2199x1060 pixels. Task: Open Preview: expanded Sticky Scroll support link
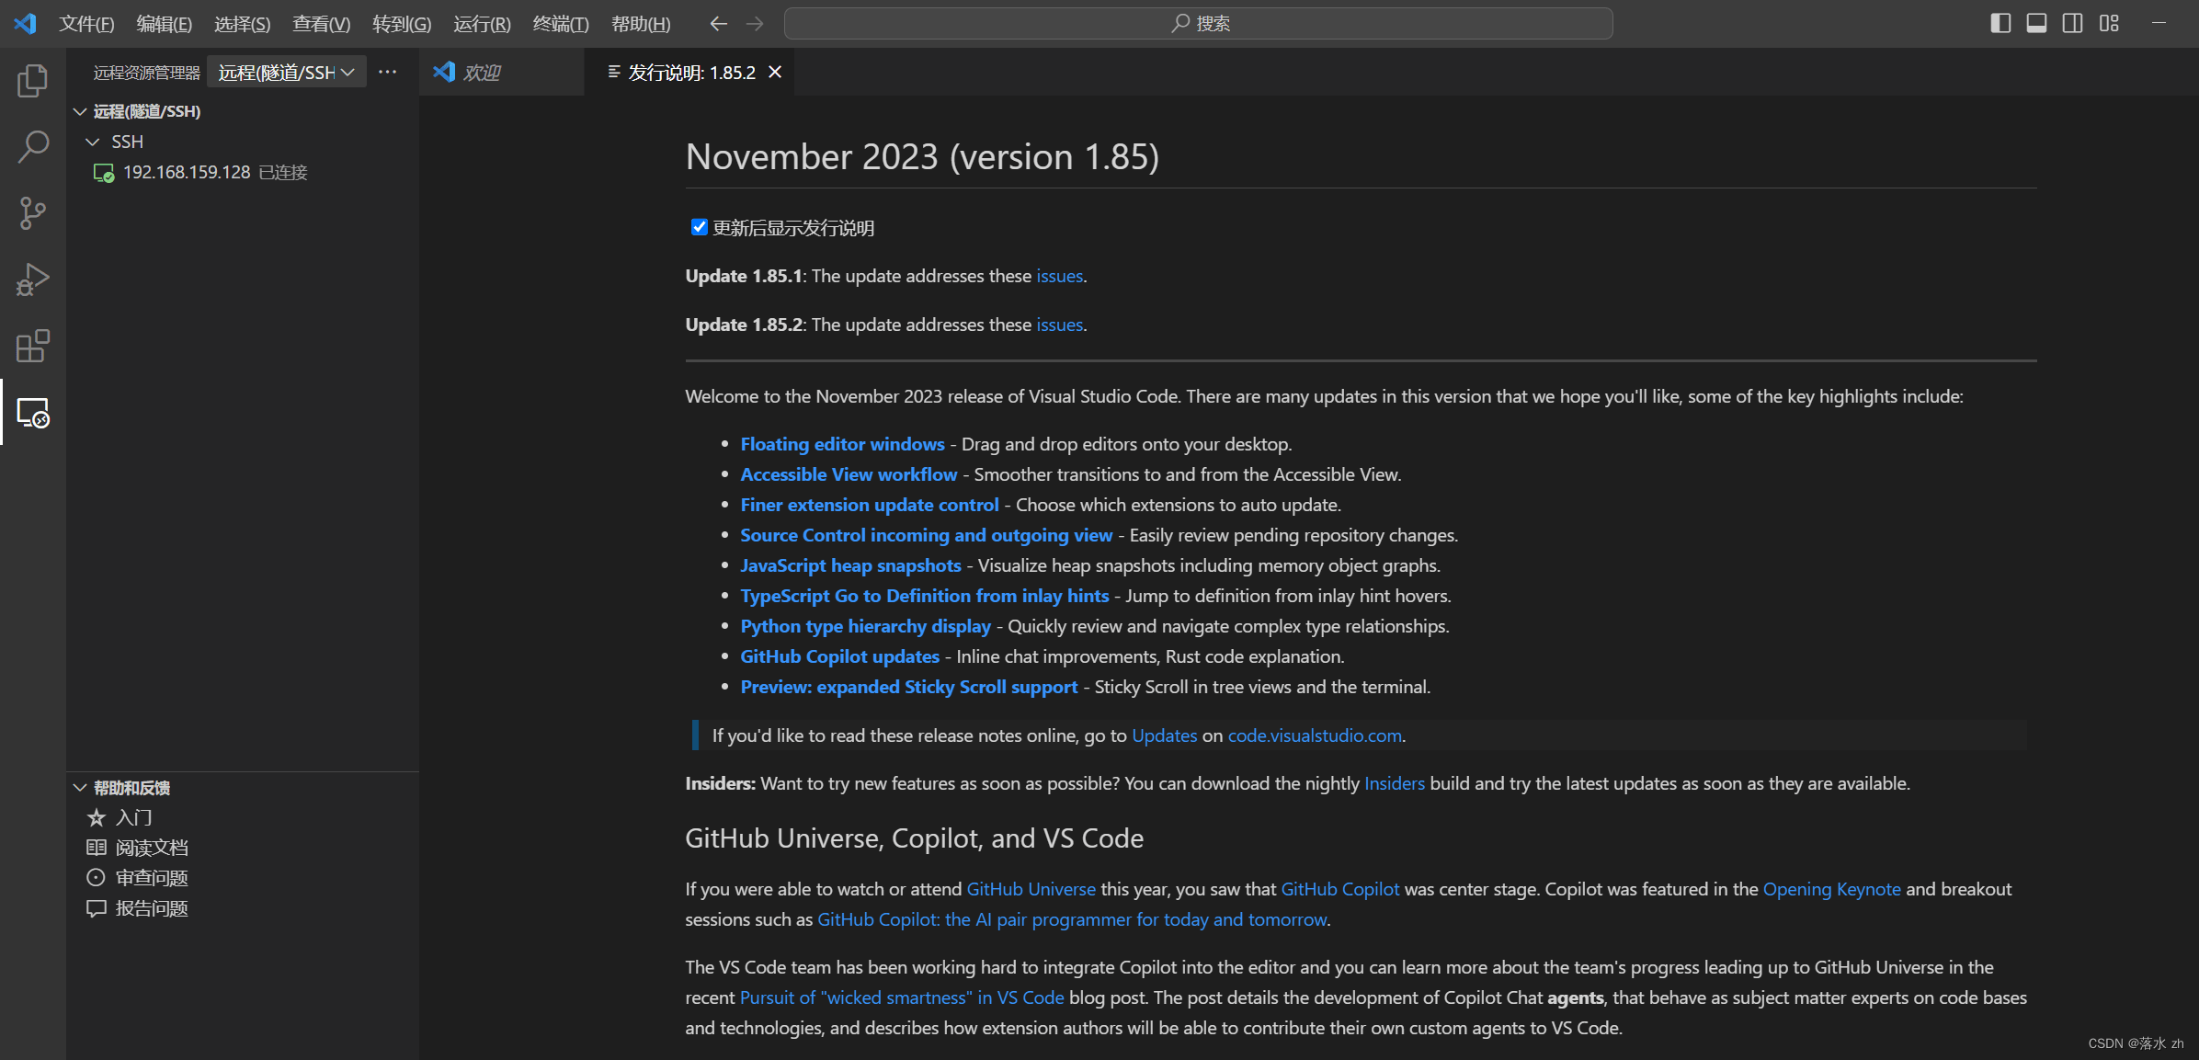click(x=908, y=687)
